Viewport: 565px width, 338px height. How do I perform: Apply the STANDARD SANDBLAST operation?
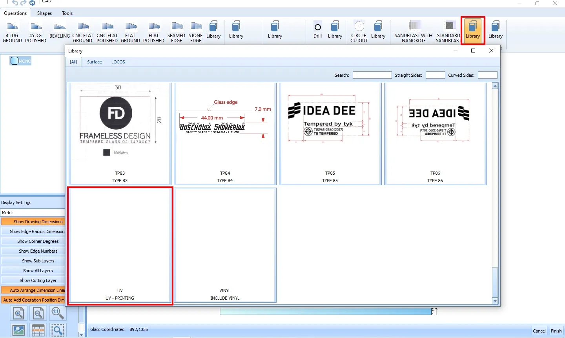coord(448,32)
